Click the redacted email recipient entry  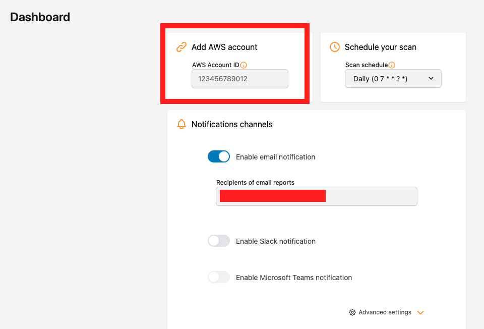pyautogui.click(x=272, y=196)
